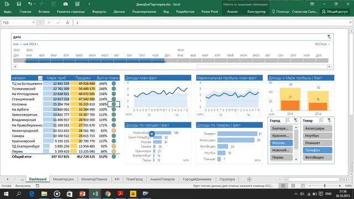Viewport: 354px width, 199px height.
Task: Open Chrome from the taskbar
Action: click(108, 194)
